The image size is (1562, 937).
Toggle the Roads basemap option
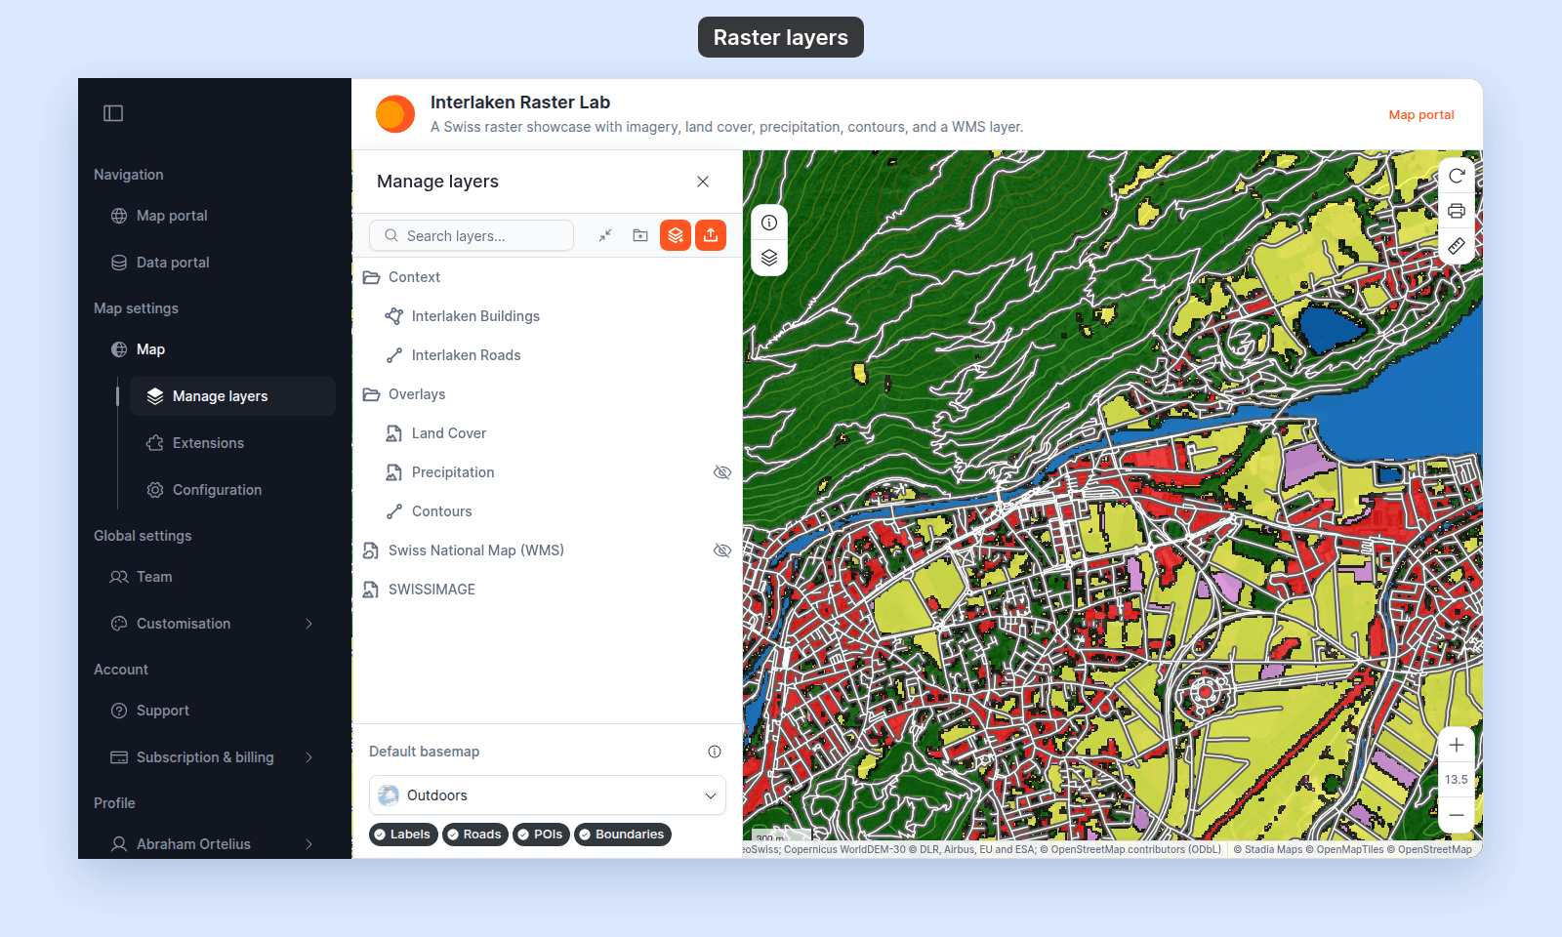[475, 835]
